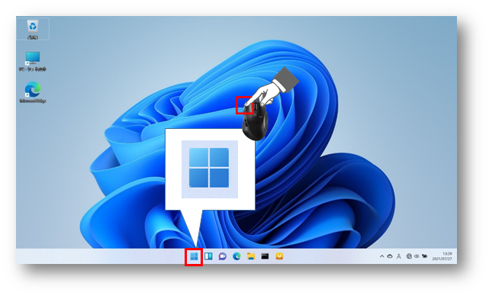The image size is (489, 296).
Task: Select the Microsoft Edge desktop shortcut
Action: click(x=33, y=92)
